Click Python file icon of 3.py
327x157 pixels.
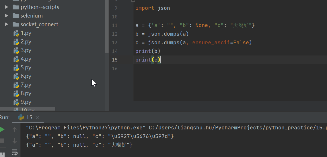point(16,50)
